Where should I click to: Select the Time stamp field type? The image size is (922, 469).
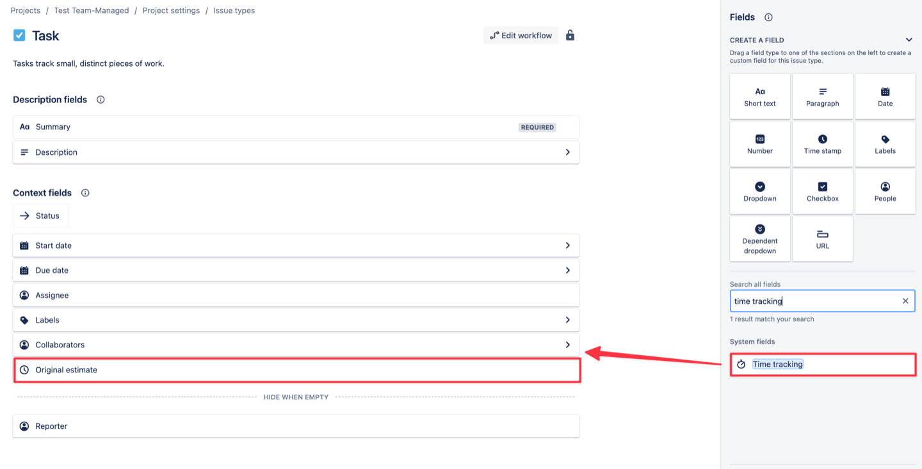(822, 143)
